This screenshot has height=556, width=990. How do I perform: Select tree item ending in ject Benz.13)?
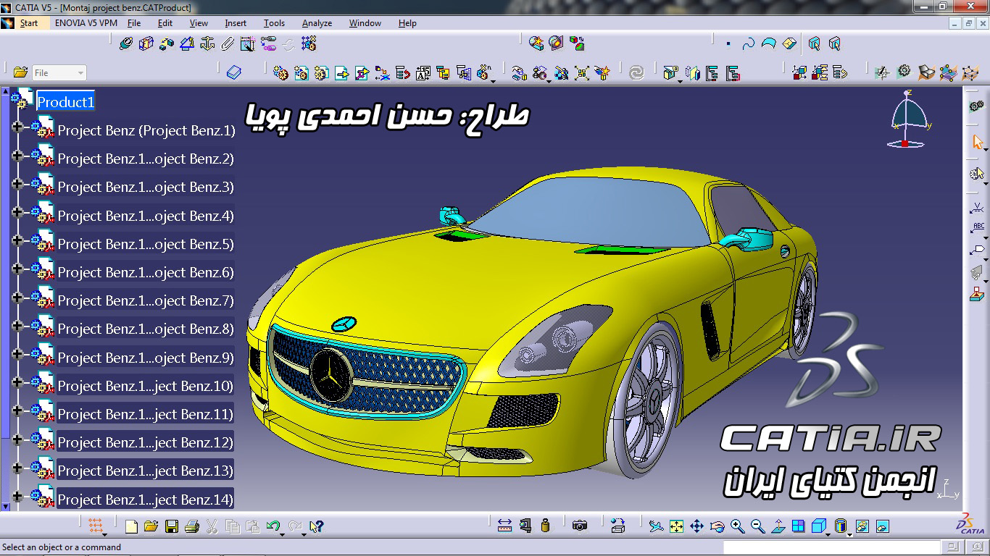[x=146, y=471]
